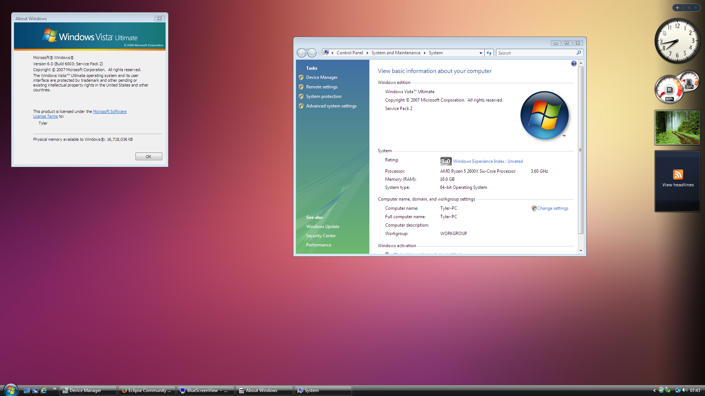Click the Help question mark icon
This screenshot has width=705, height=396.
(x=574, y=63)
